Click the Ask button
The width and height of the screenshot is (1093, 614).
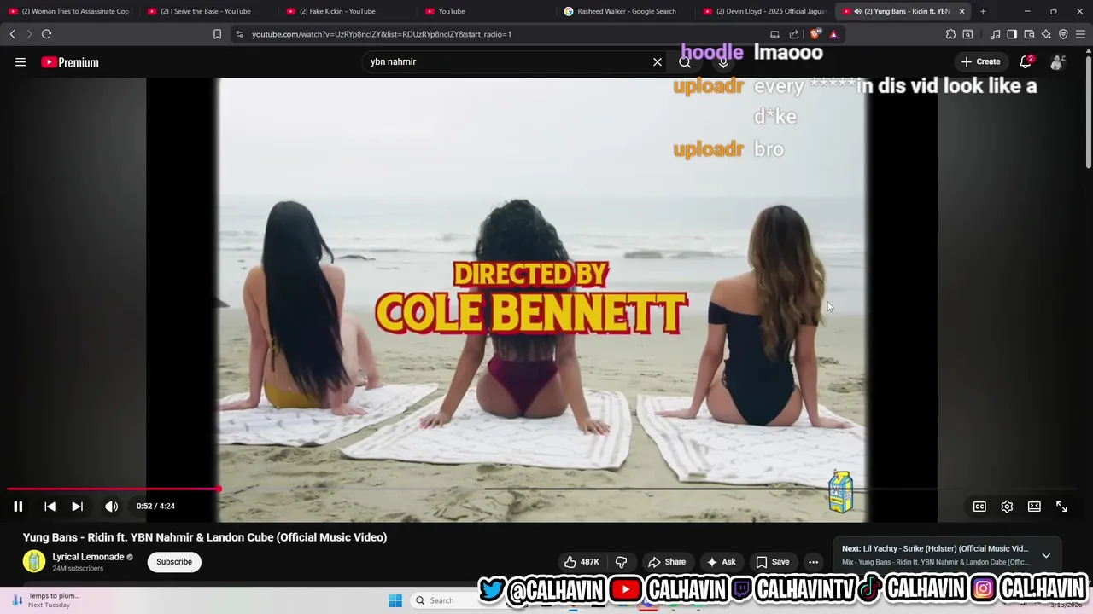coord(721,562)
